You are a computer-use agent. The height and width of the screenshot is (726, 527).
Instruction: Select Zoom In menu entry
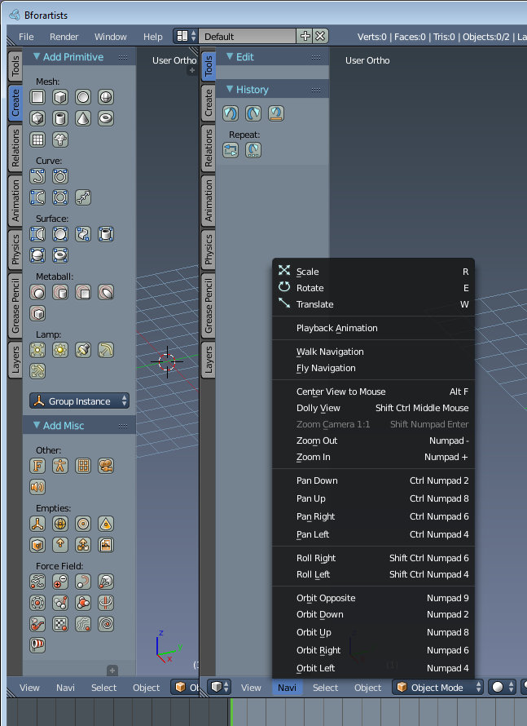pos(314,457)
